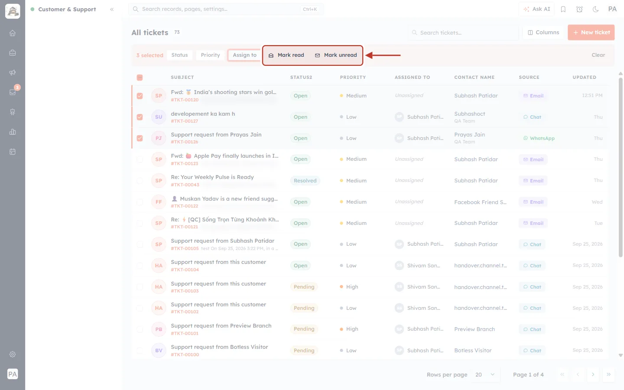Click Clear to deselect tickets
This screenshot has height=390, width=624.
tap(598, 55)
